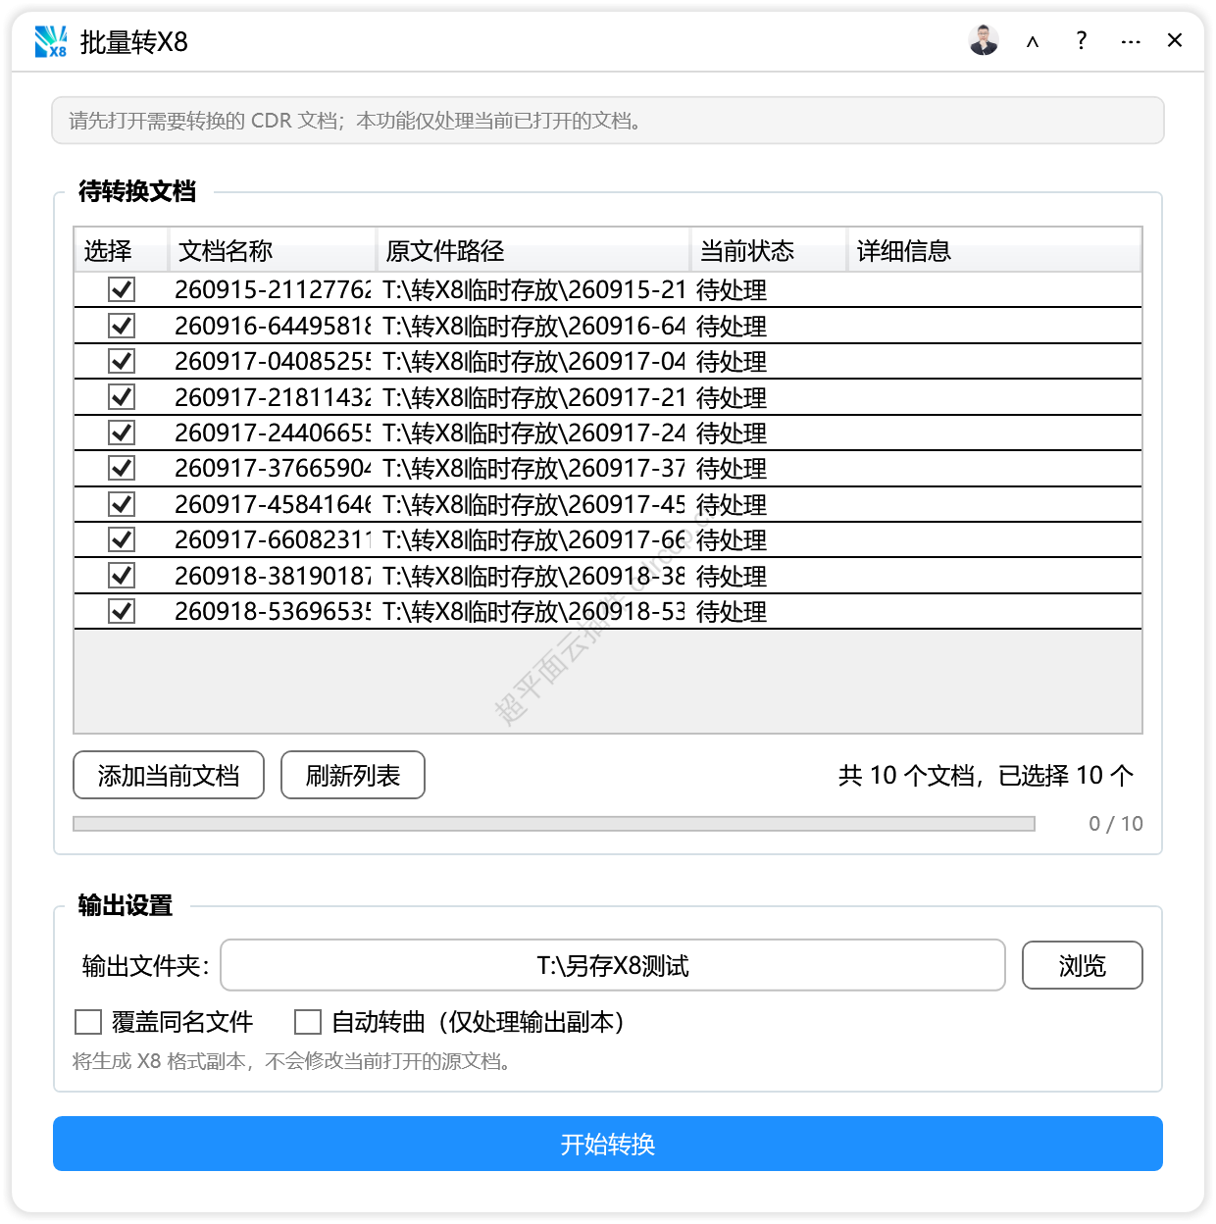Select the document name 260917-45841646

tap(273, 504)
